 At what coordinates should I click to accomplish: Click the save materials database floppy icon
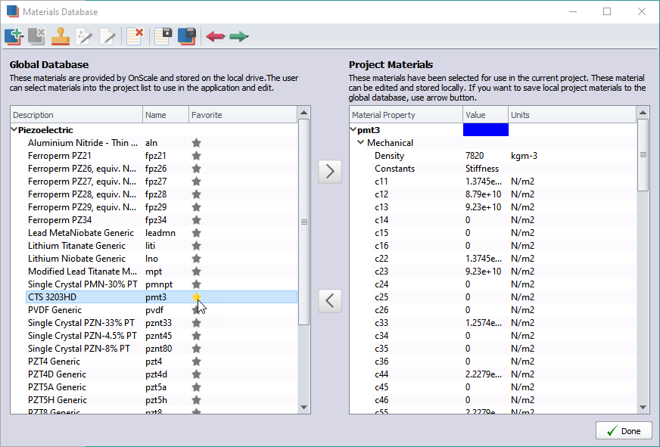[x=187, y=36]
